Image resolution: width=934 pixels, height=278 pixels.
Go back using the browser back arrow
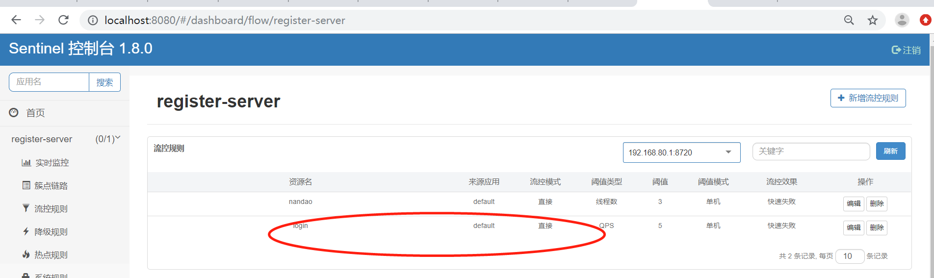pyautogui.click(x=16, y=20)
